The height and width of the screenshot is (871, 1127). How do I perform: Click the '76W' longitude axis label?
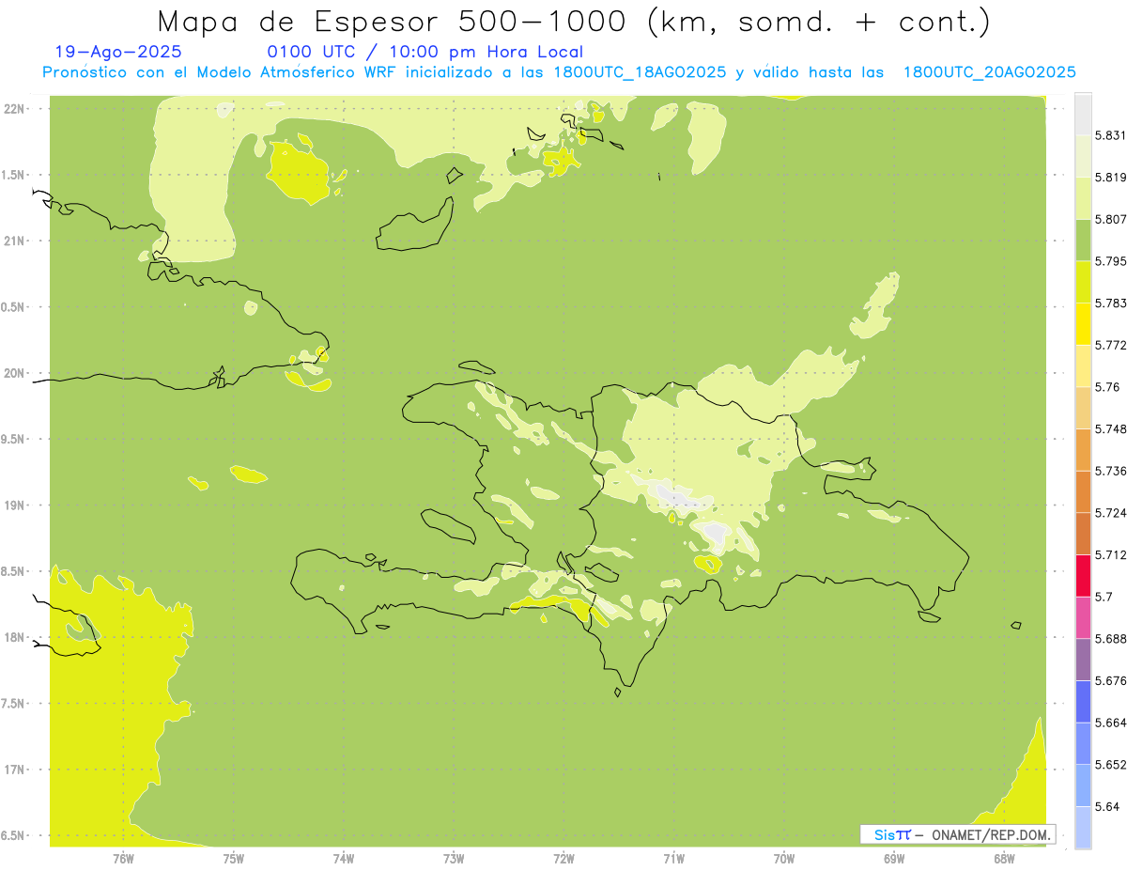(x=123, y=858)
